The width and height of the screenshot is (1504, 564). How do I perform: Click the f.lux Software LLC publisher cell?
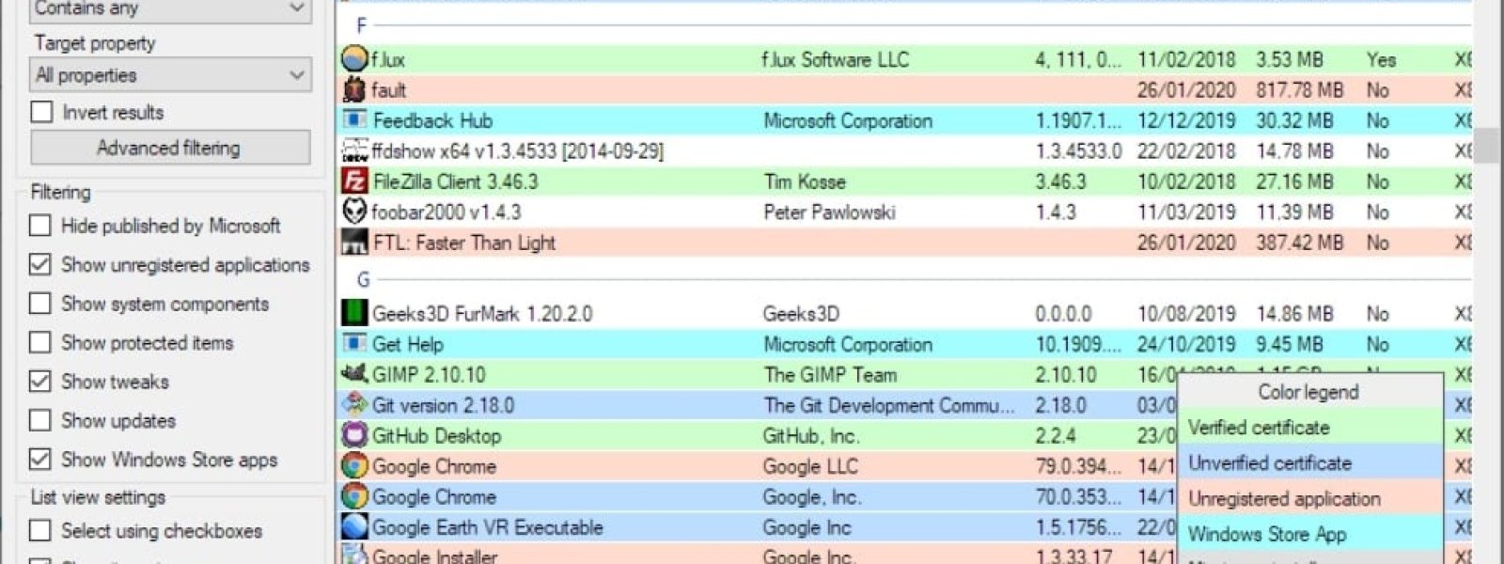[835, 60]
